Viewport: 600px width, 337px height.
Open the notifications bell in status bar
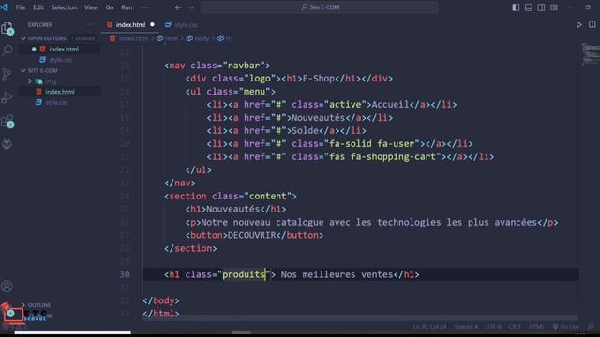coord(591,327)
